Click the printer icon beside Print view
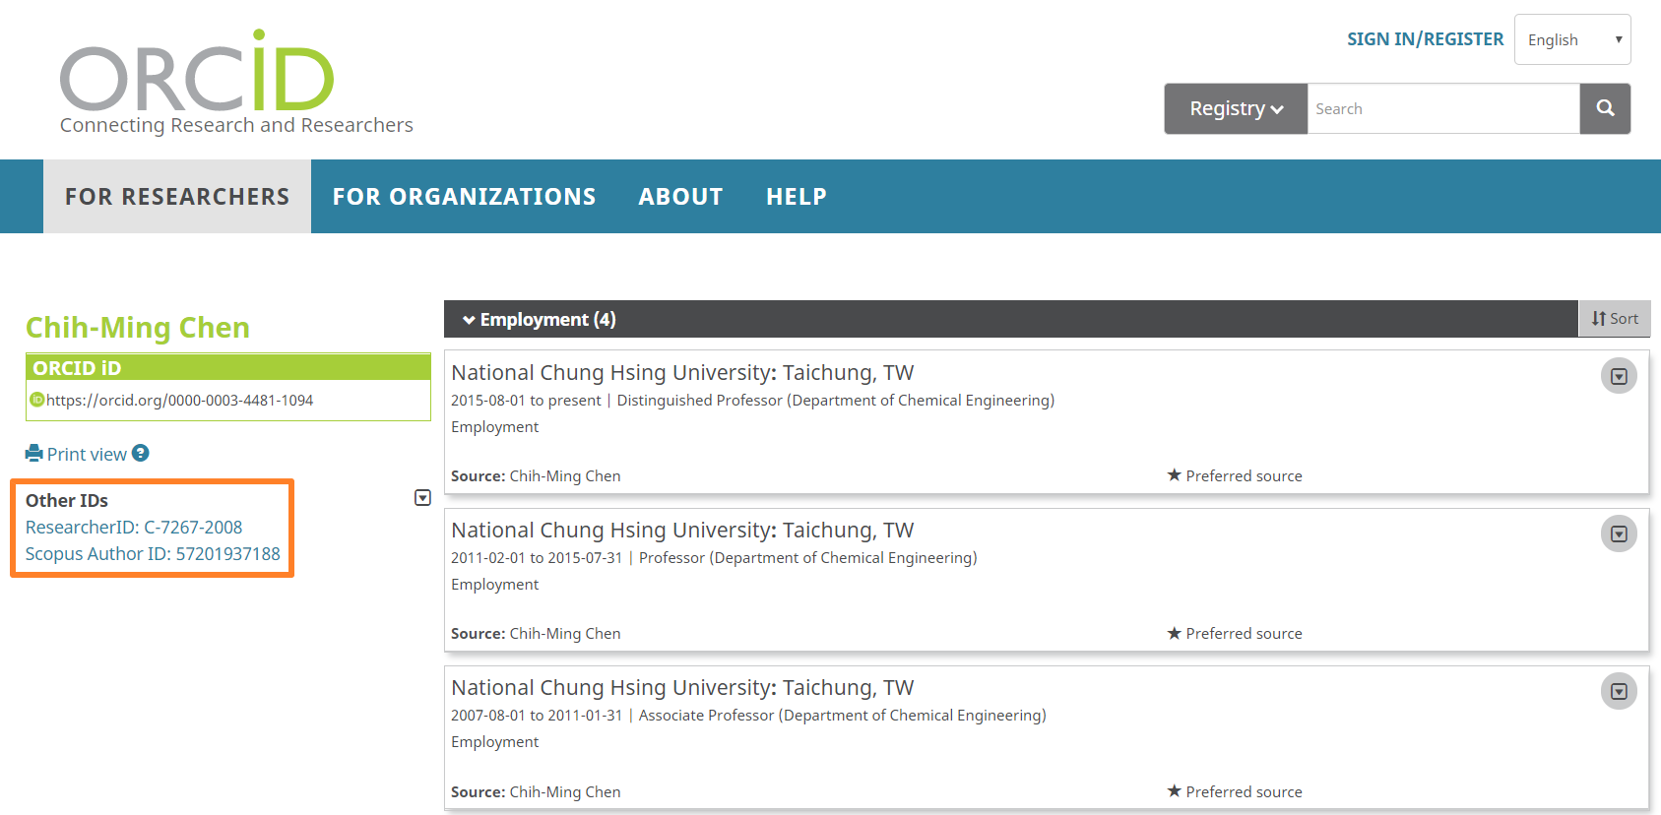The image size is (1661, 815). (x=34, y=454)
